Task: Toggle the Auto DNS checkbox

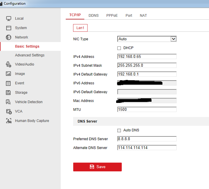Action: (x=119, y=130)
